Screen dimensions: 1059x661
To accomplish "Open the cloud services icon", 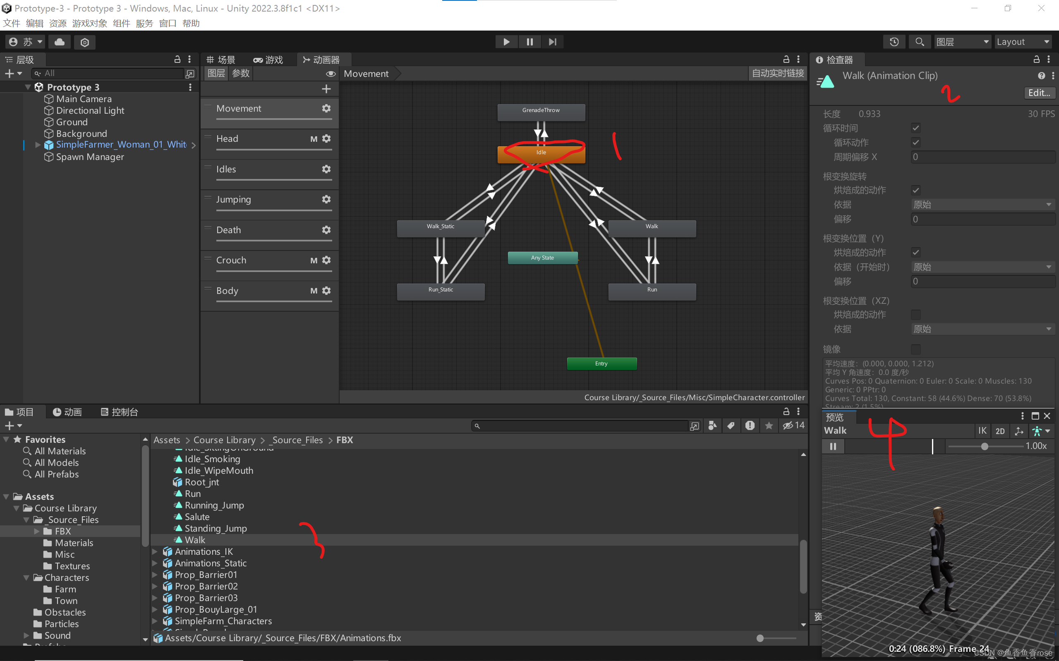I will 60,42.
